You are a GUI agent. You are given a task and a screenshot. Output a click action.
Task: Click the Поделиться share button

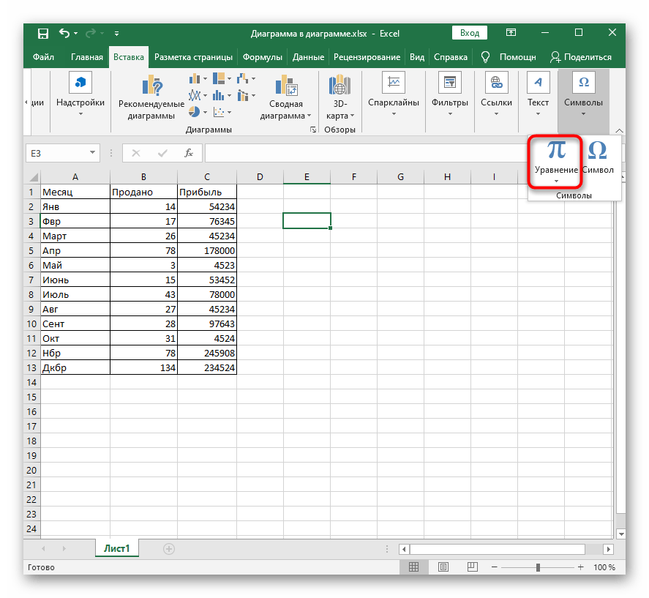[581, 57]
